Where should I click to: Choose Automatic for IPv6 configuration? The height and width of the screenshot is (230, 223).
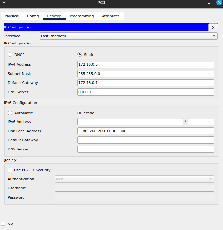[x=10, y=113]
